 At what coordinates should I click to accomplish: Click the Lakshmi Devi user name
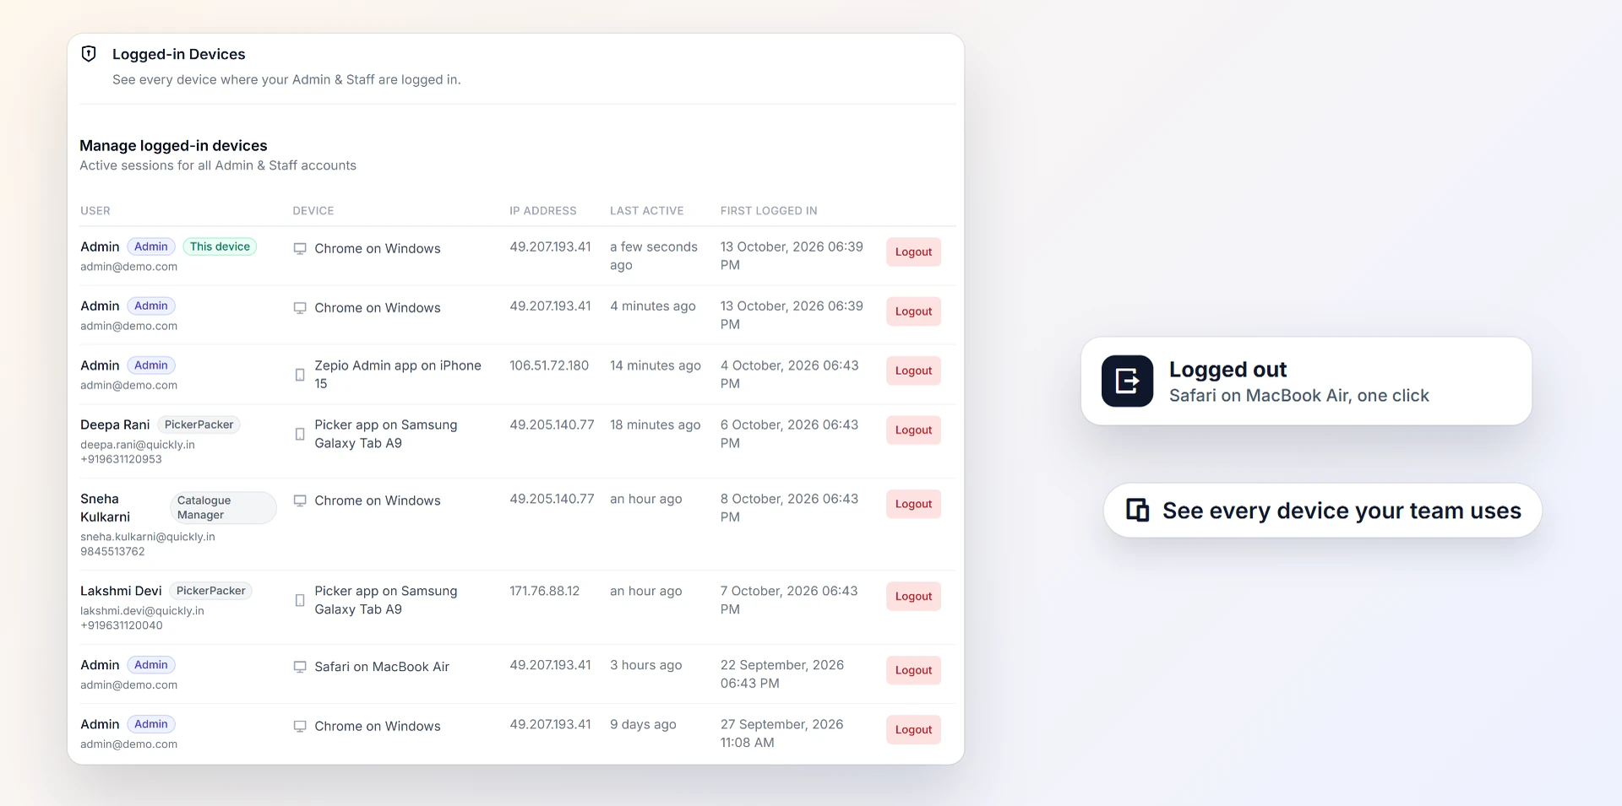point(121,591)
